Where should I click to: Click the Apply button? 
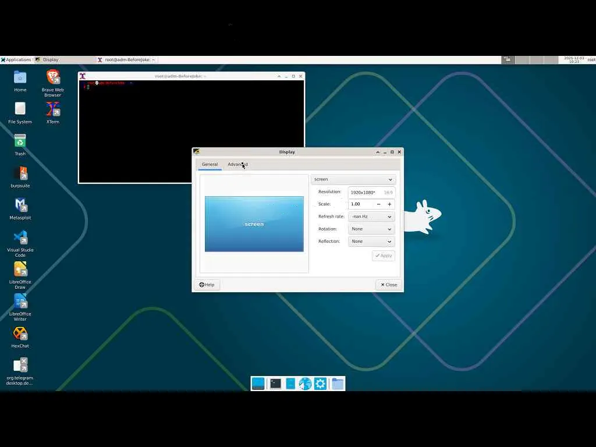[x=383, y=256]
